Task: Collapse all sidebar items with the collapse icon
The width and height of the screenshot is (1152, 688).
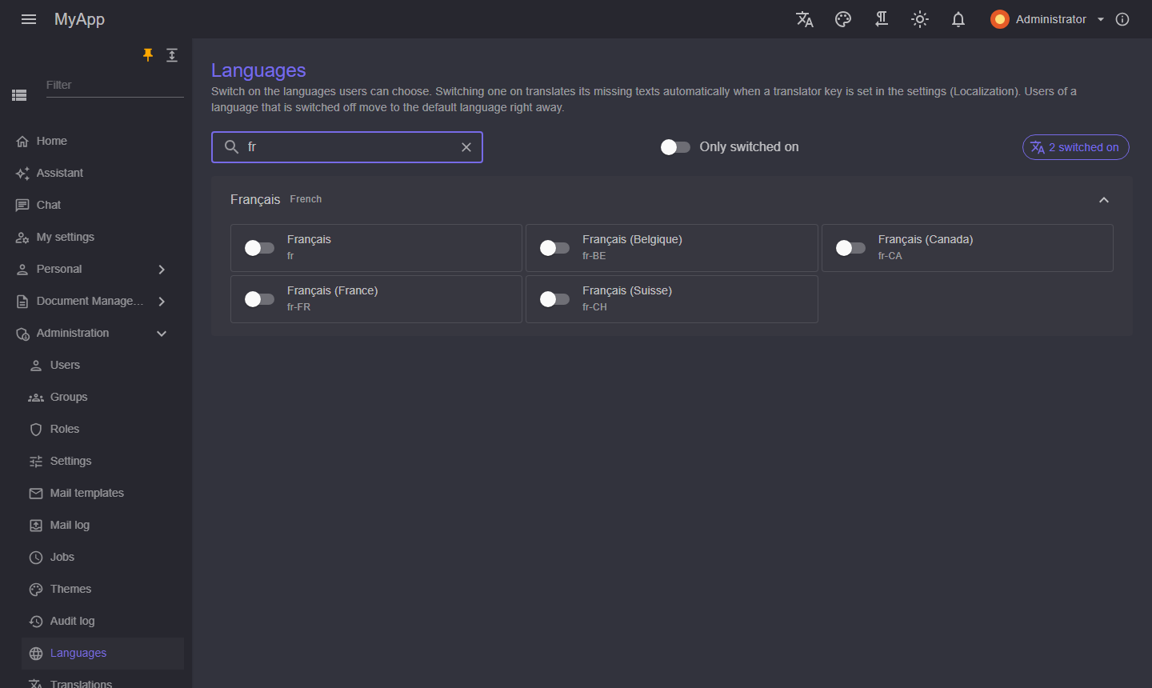Action: click(172, 54)
